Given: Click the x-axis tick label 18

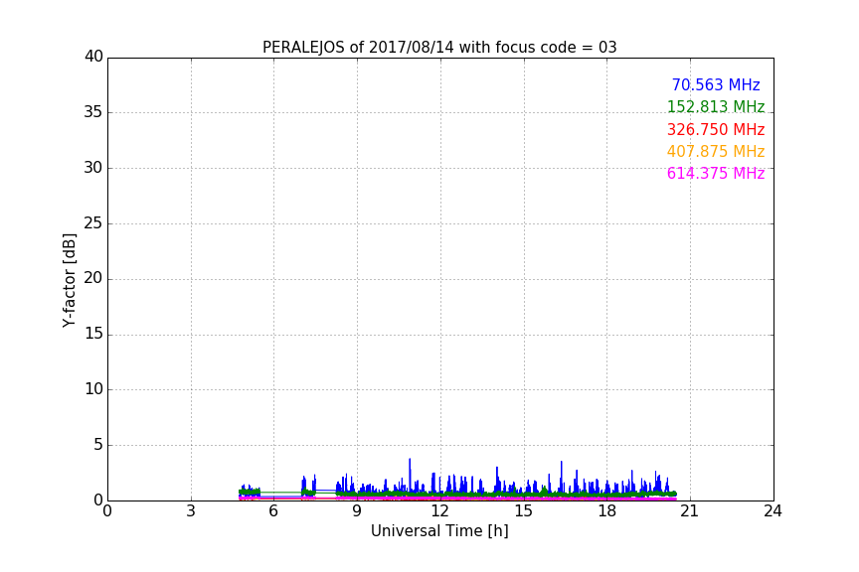Looking at the screenshot, I should [x=607, y=511].
